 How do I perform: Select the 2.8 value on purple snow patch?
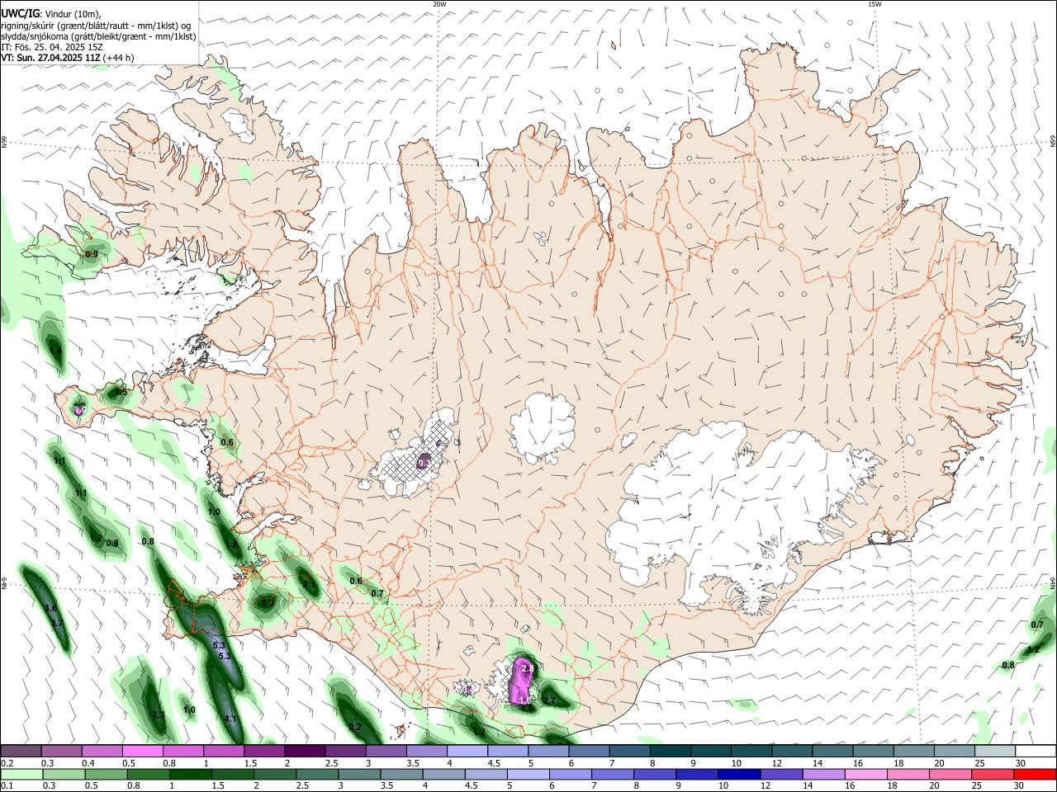(x=528, y=668)
